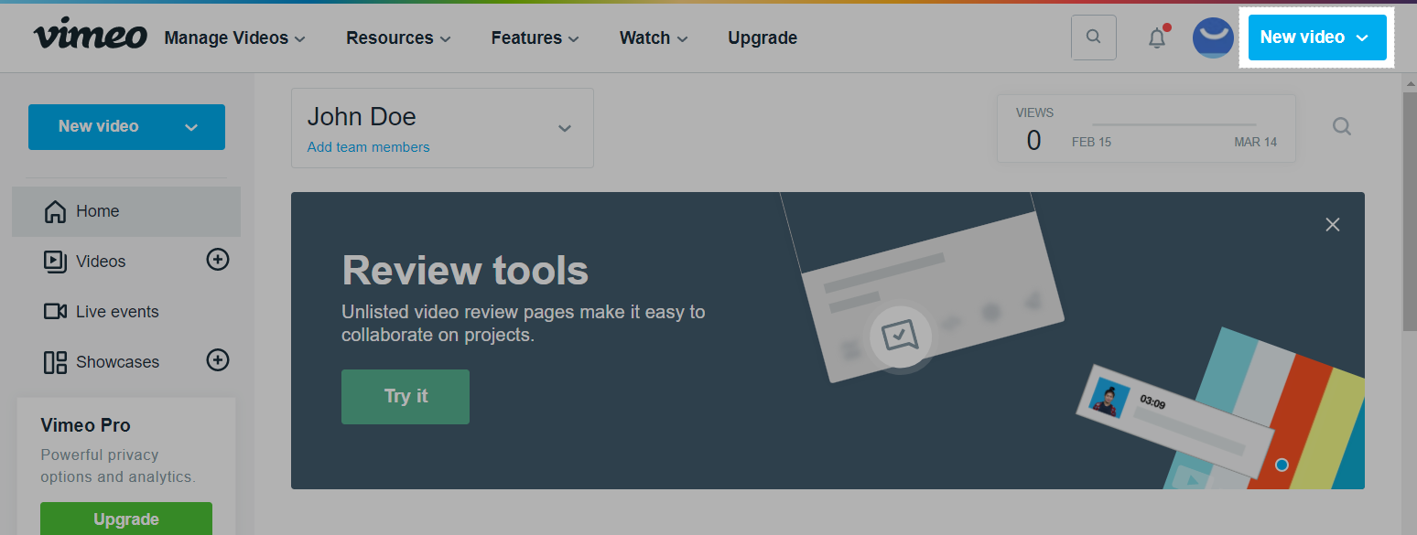Image resolution: width=1417 pixels, height=535 pixels.
Task: Open the notifications bell
Action: pos(1158,37)
